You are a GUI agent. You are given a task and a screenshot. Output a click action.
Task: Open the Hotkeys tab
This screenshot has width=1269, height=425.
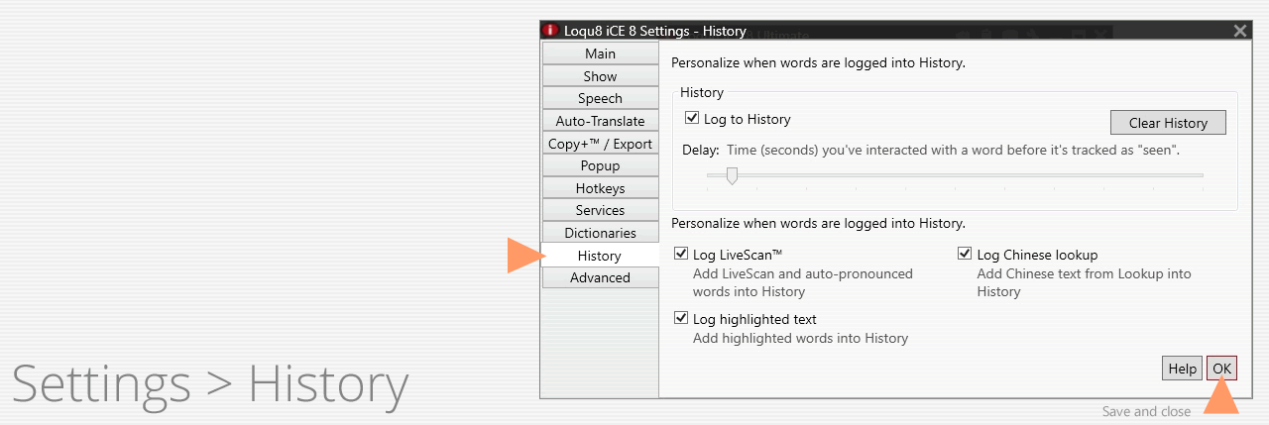pos(600,188)
